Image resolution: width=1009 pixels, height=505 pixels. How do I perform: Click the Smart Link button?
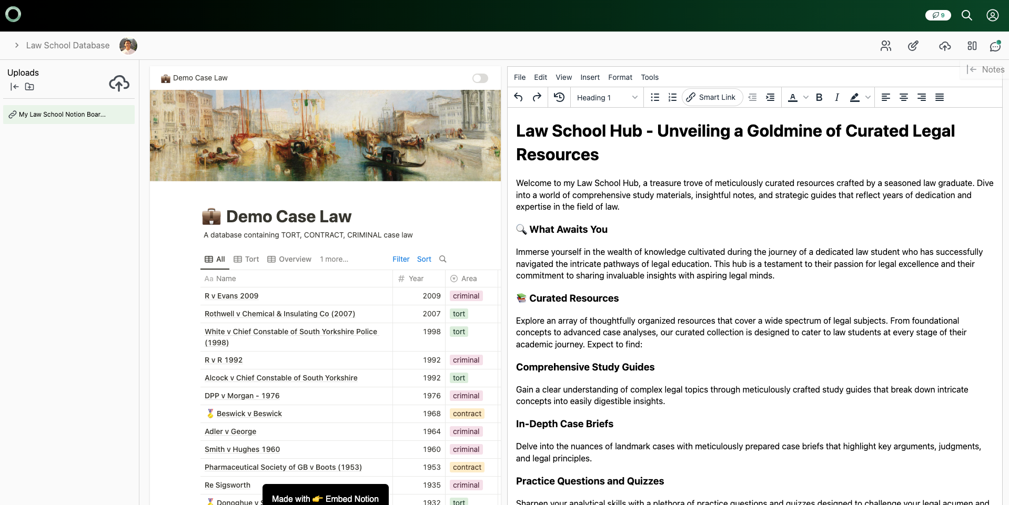pyautogui.click(x=712, y=97)
